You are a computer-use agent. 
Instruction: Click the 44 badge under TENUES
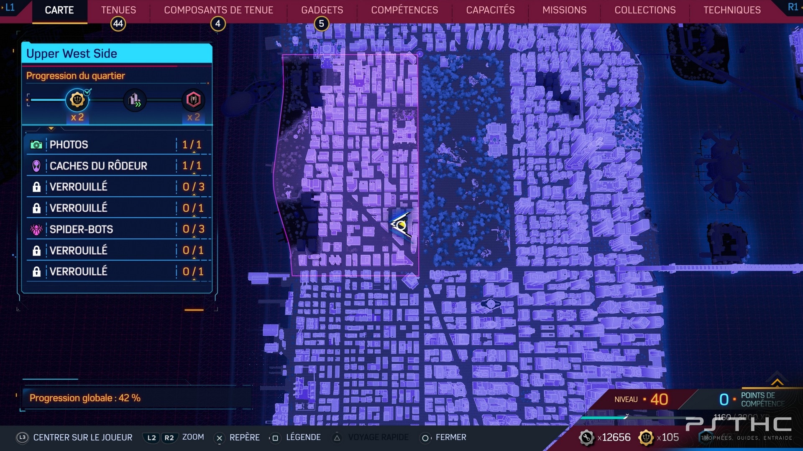(118, 24)
